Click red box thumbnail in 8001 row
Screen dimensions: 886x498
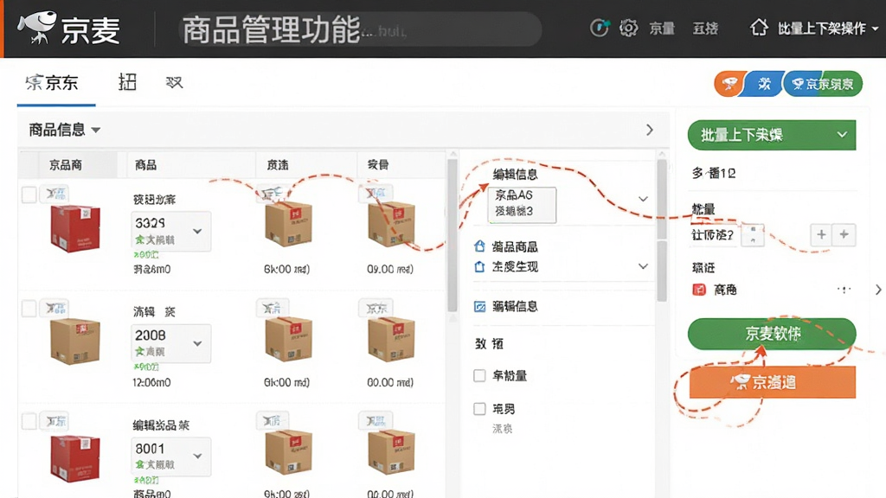75,457
